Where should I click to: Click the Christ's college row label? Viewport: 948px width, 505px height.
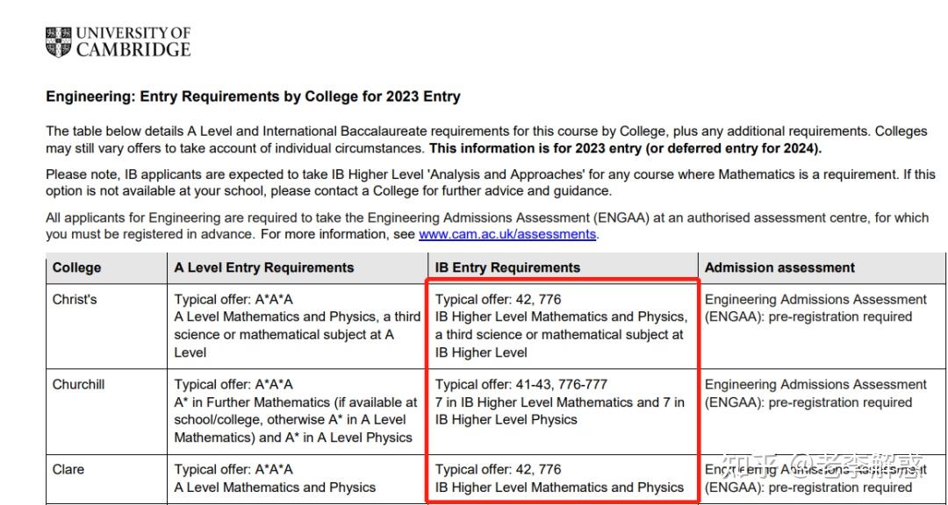click(x=75, y=299)
